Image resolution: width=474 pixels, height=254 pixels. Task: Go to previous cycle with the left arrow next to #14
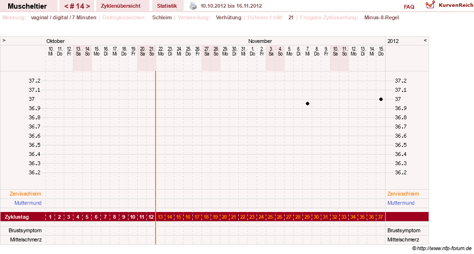click(66, 6)
